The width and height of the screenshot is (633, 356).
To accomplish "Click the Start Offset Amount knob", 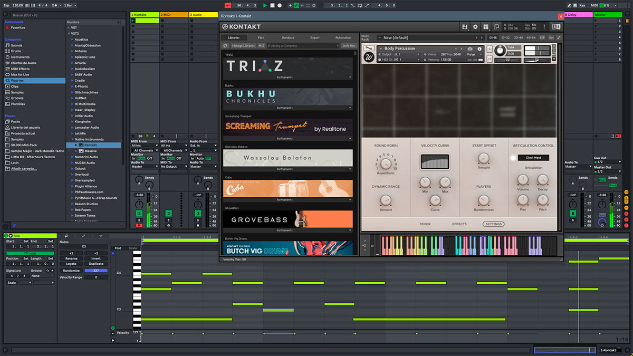I will pos(484,158).
